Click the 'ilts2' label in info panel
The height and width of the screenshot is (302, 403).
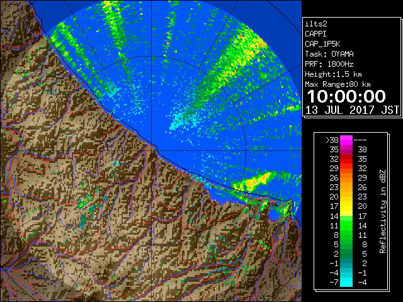(x=316, y=24)
